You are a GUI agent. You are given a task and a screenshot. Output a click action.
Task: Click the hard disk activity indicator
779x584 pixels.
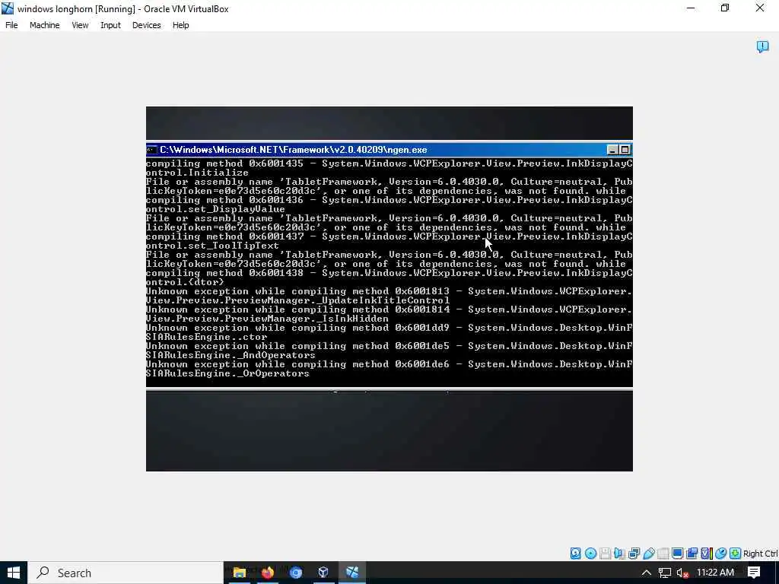tap(575, 554)
